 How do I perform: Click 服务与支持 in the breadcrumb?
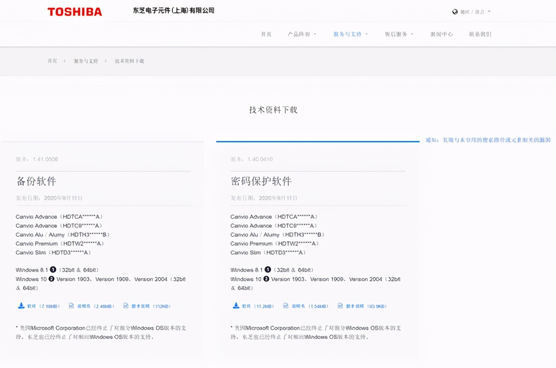click(x=86, y=61)
